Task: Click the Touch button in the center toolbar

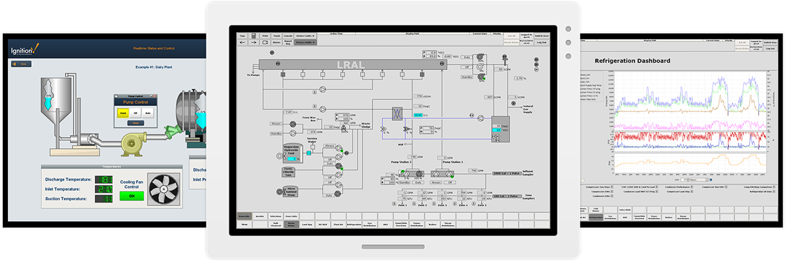Action: 276,36
